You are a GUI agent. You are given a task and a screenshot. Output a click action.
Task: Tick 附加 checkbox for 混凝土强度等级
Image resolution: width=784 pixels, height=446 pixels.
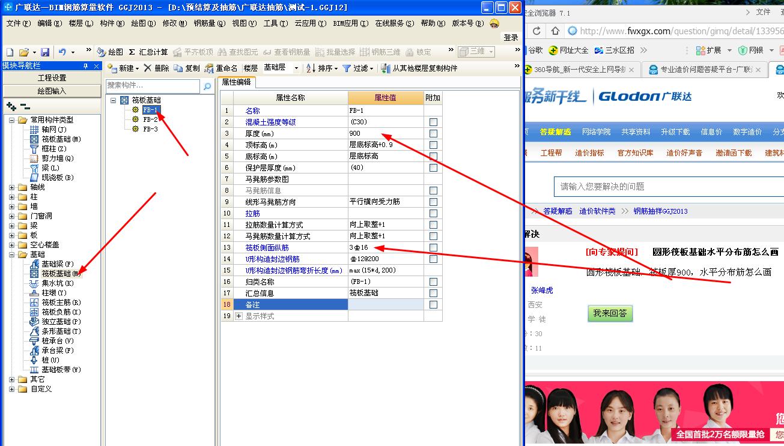(433, 122)
